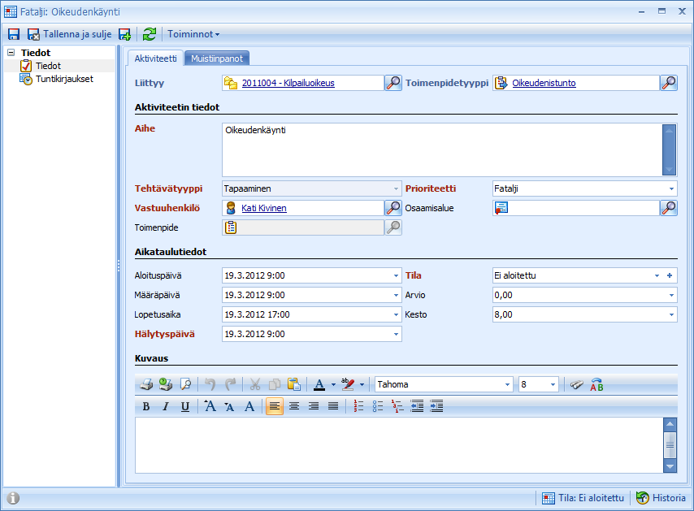
Task: Click the Toimenpide search magnifier icon
Action: point(393,227)
